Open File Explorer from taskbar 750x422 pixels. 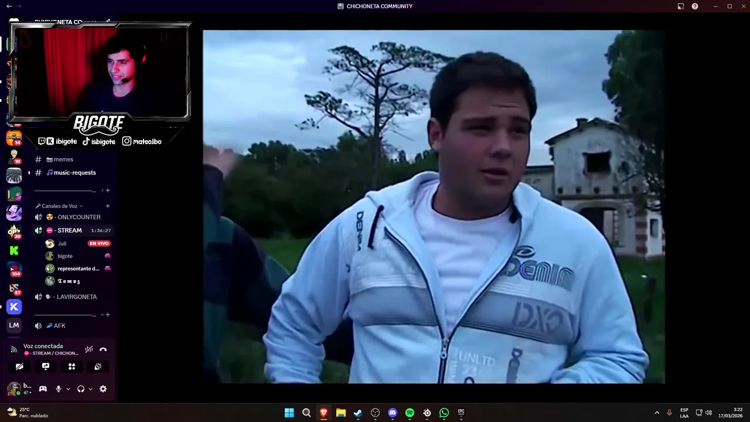pos(341,413)
